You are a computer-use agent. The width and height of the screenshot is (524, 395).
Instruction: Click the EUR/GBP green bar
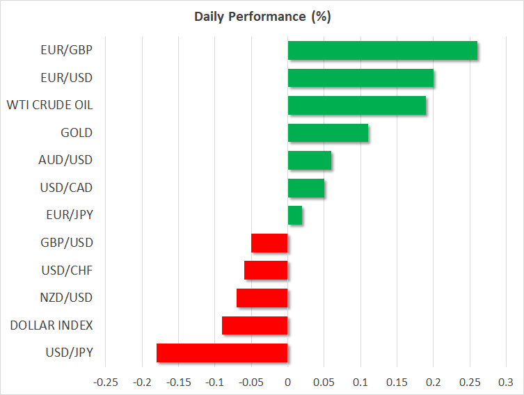382,51
